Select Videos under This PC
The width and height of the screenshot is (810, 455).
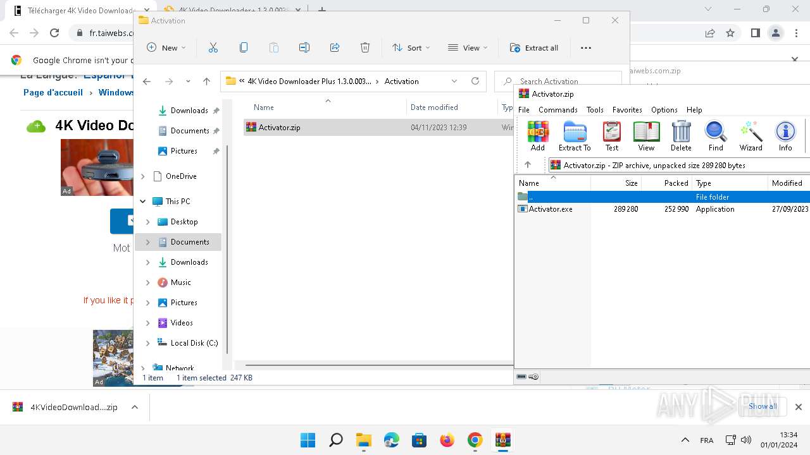click(182, 323)
